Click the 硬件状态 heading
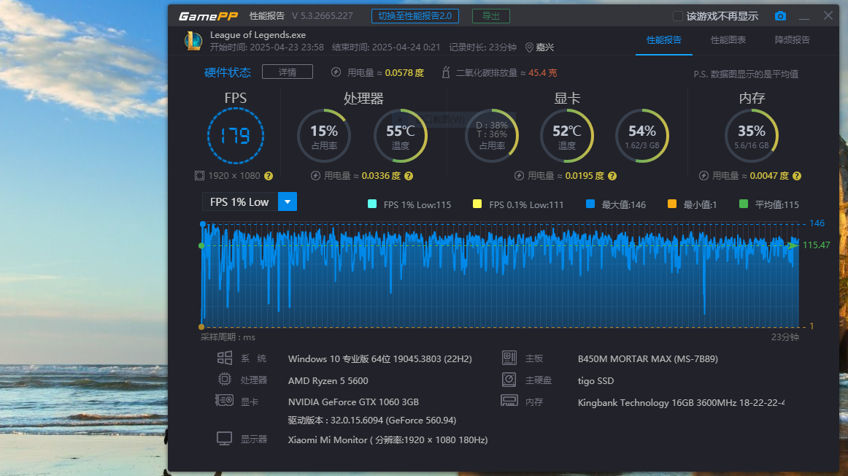 coord(228,72)
